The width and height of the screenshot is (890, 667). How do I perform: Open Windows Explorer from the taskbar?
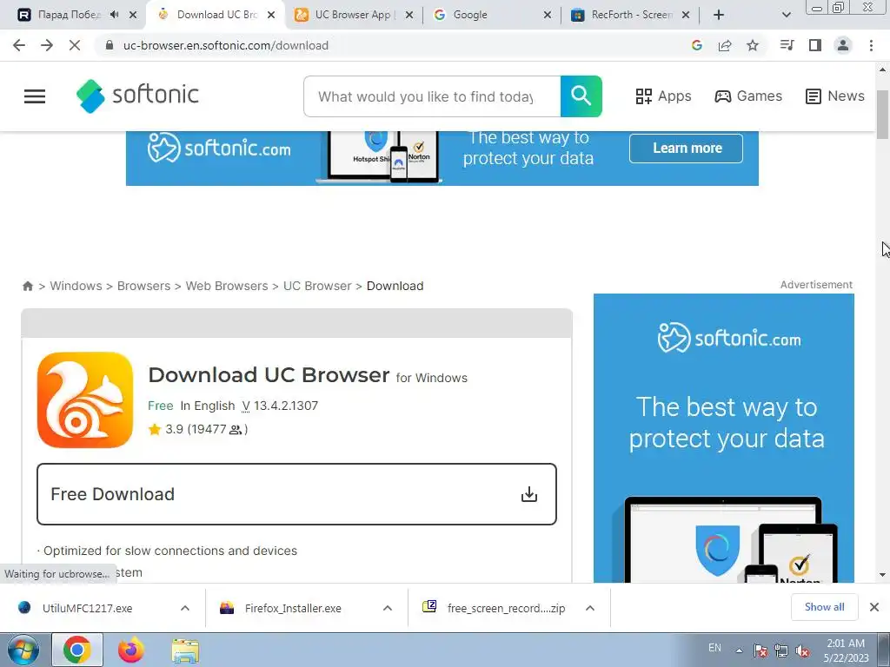click(185, 650)
